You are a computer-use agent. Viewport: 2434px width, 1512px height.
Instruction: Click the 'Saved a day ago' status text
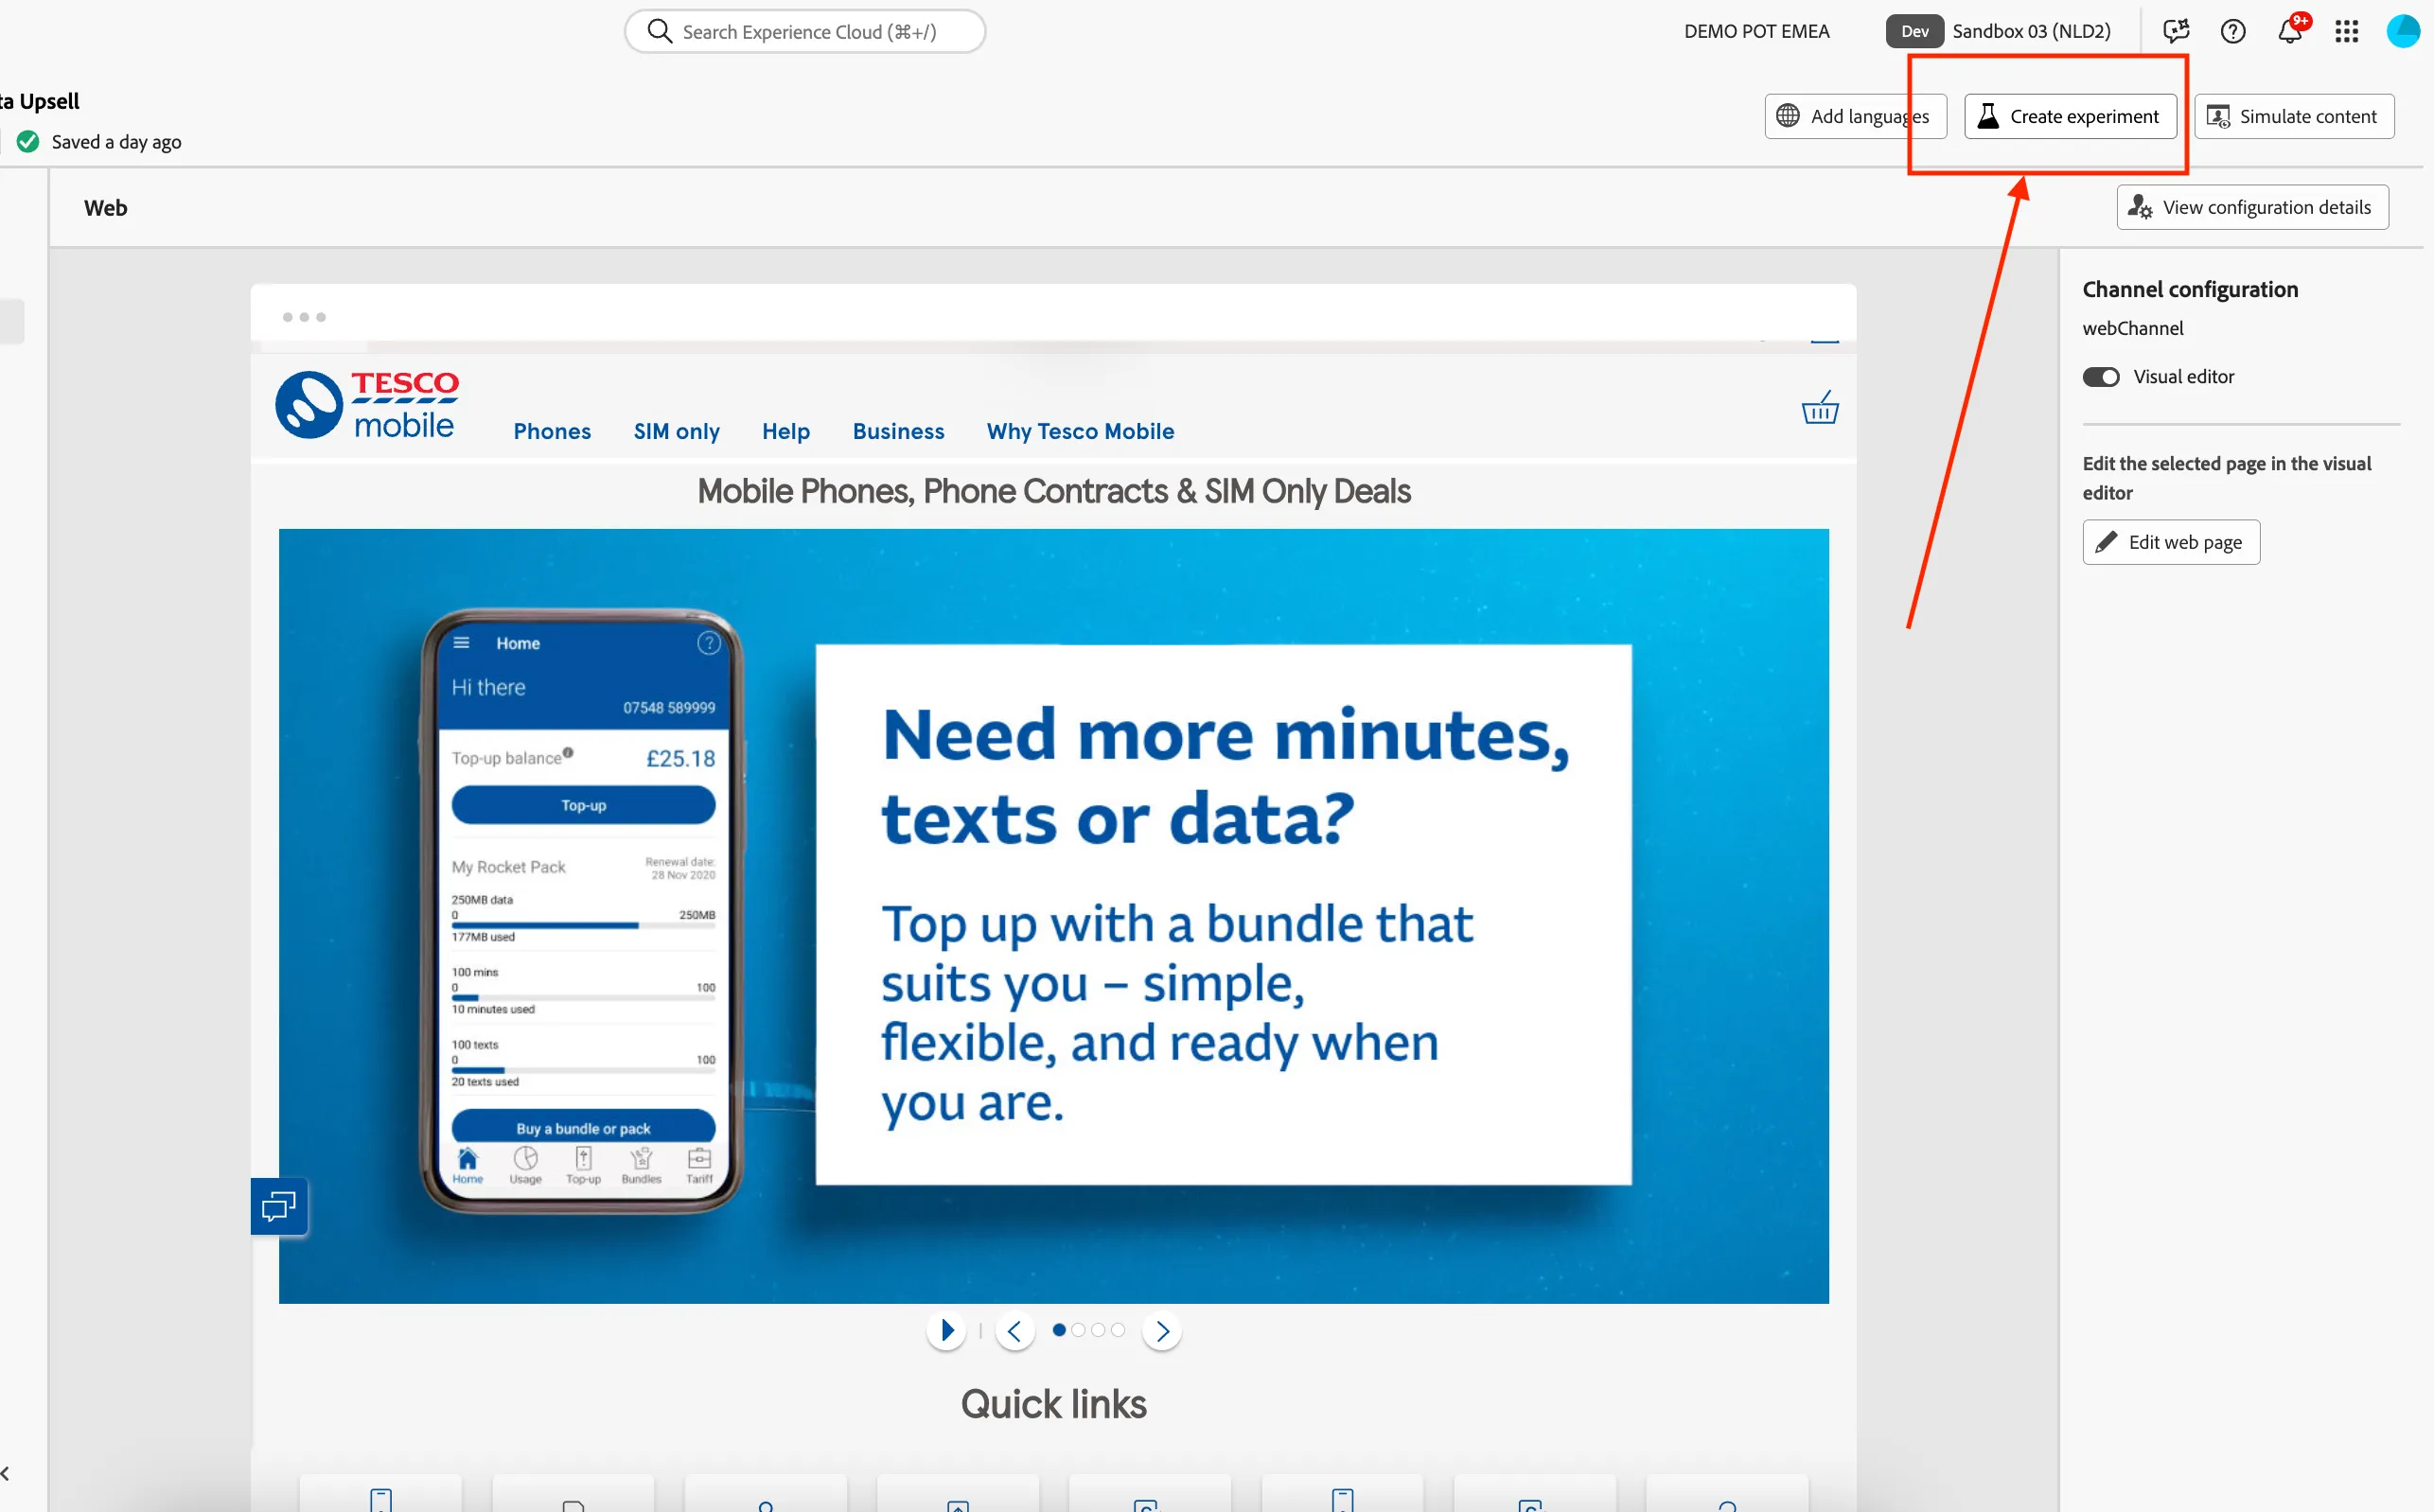click(116, 142)
